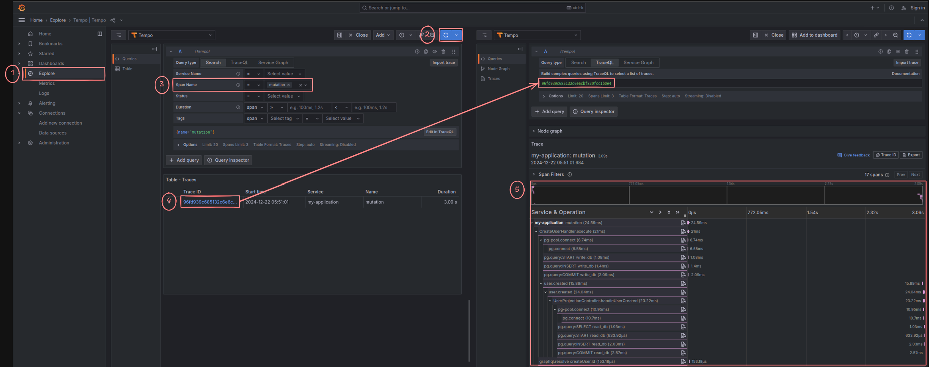
Task: Toggle the hamburger main menu button
Action: (x=22, y=20)
